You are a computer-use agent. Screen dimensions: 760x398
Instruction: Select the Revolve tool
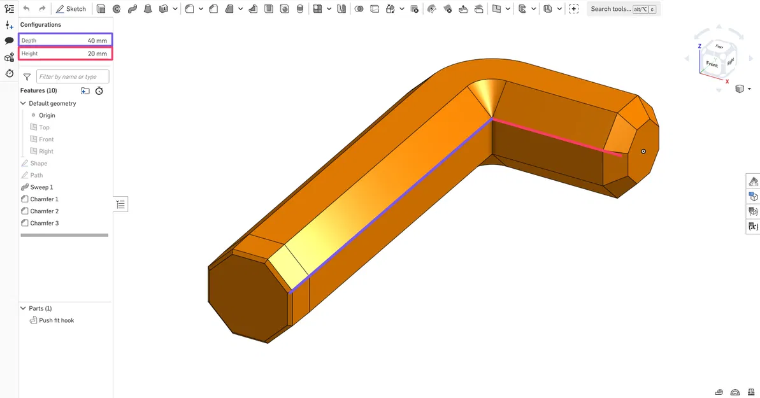(117, 8)
